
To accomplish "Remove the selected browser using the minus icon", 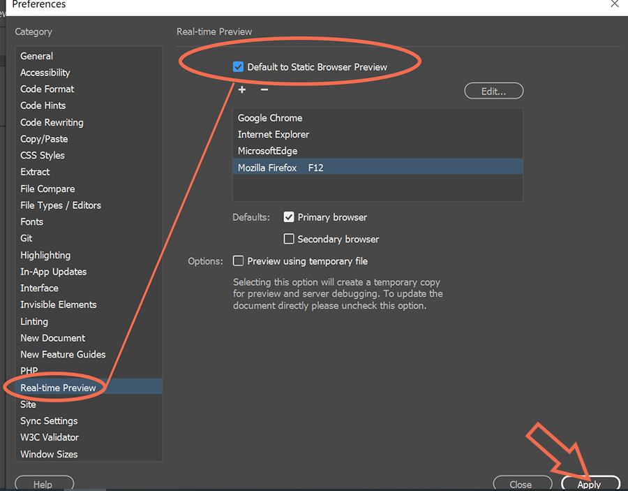I will (x=264, y=89).
